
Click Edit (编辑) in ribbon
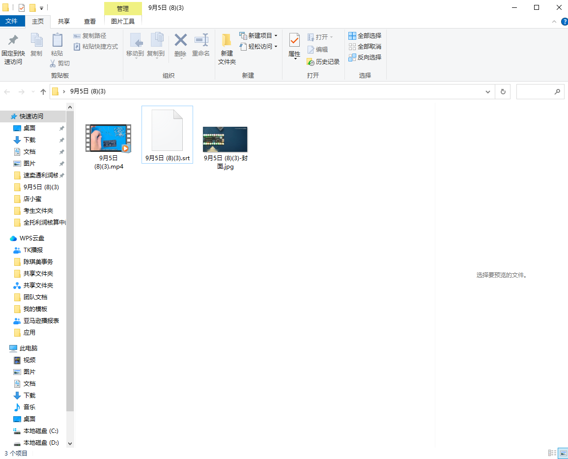(318, 49)
